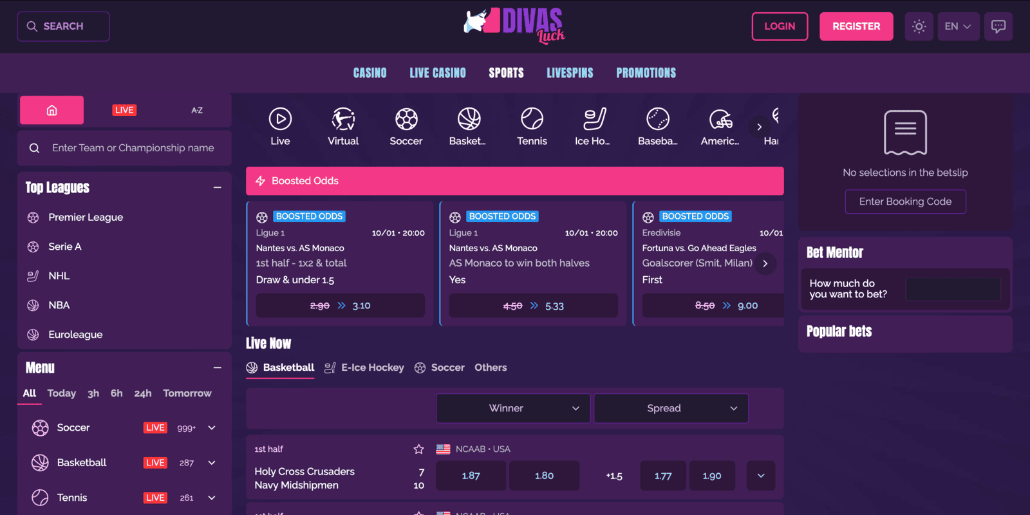Select the American football helmet icon
The height and width of the screenshot is (515, 1030).
(x=720, y=120)
